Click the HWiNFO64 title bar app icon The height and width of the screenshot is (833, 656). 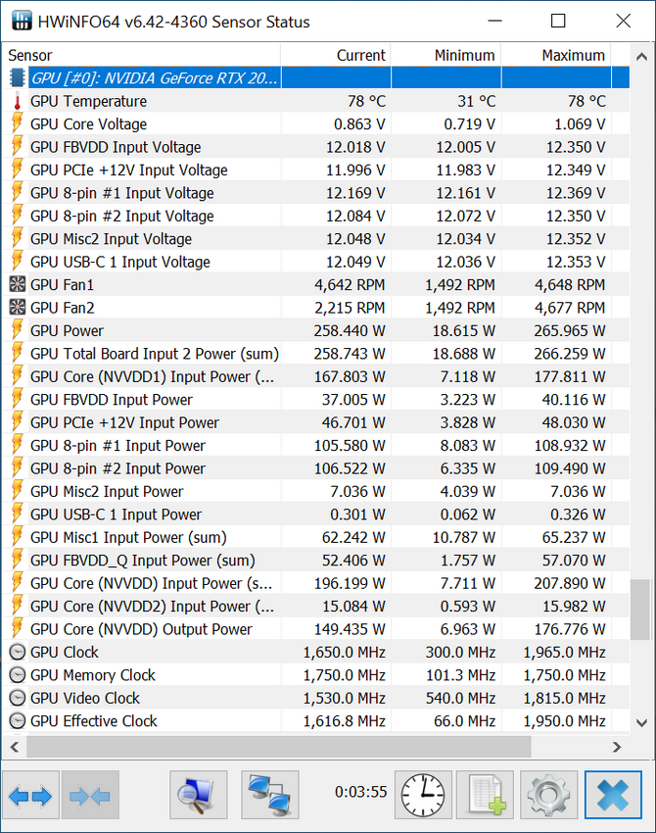pyautogui.click(x=22, y=21)
